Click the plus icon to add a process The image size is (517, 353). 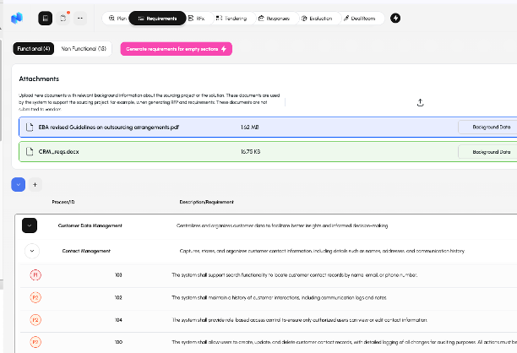pyautogui.click(x=35, y=183)
